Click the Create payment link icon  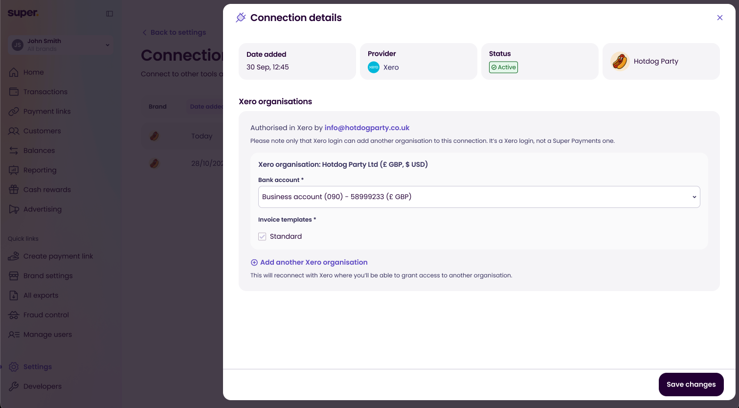[x=14, y=256]
